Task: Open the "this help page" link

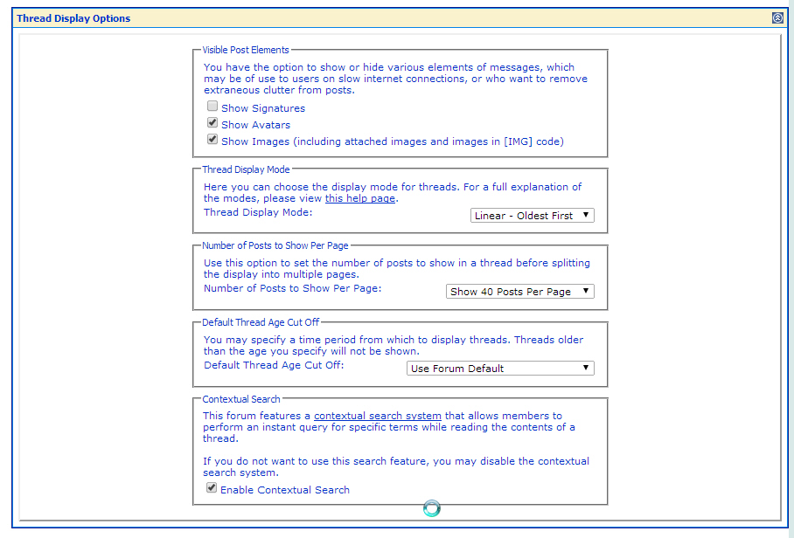Action: tap(360, 199)
